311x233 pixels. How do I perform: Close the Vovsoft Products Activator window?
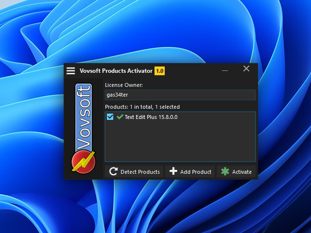246,69
